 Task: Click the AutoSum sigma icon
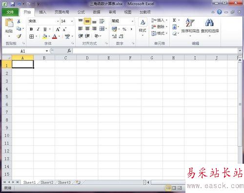tap(174, 20)
